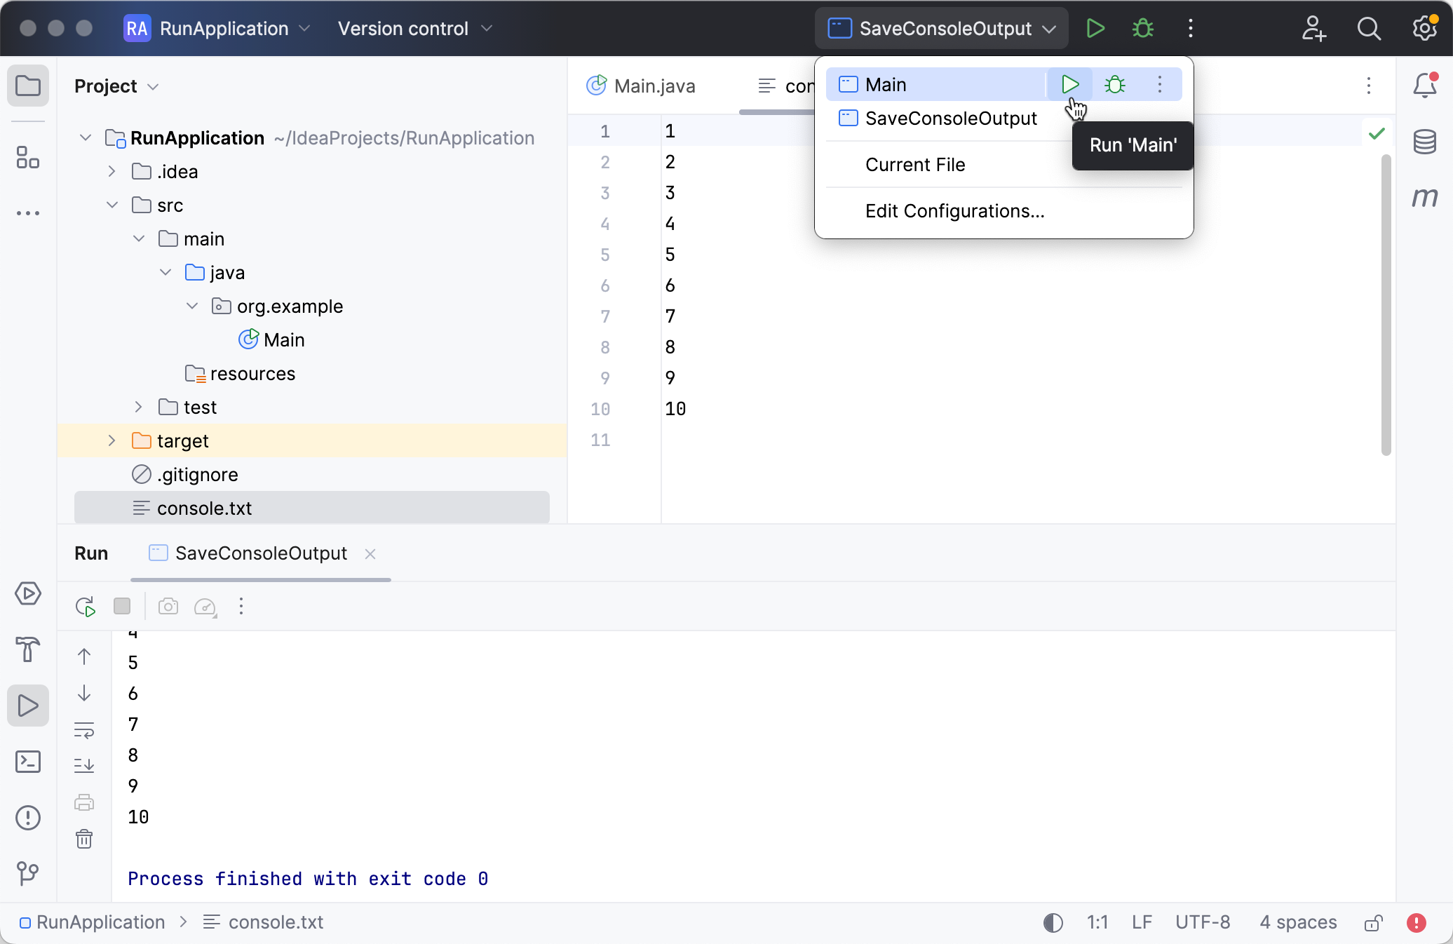The height and width of the screenshot is (944, 1453).
Task: Select the Main run configuration item
Action: [x=886, y=85]
